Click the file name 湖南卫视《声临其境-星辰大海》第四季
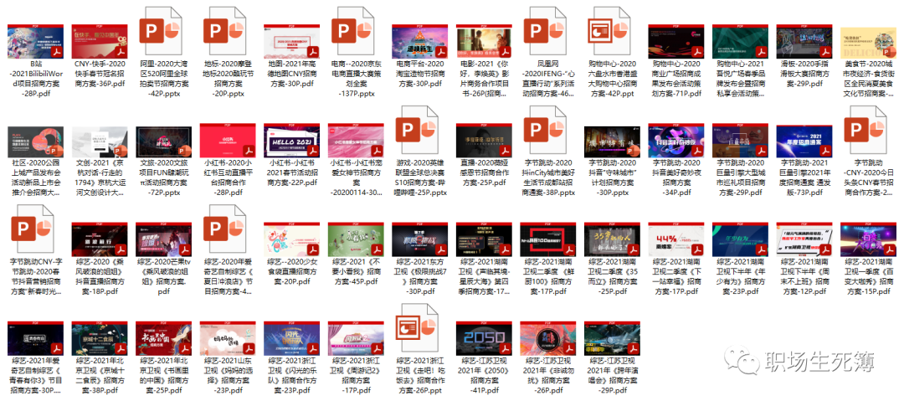The image size is (904, 401). (x=484, y=276)
